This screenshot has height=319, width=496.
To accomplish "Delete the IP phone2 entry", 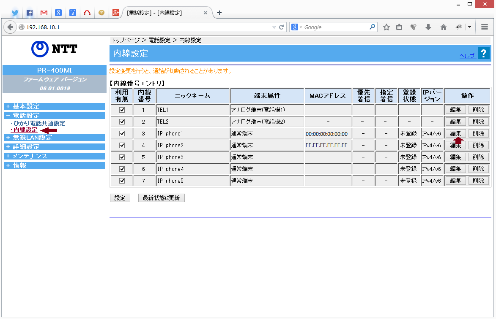I will [x=478, y=146].
